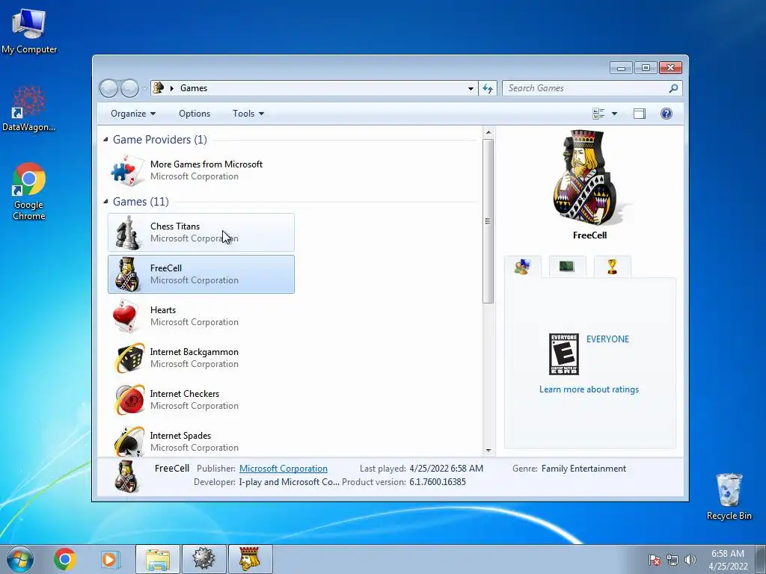Click the FreeCell icon in details pane
The width and height of the screenshot is (766, 574).
[126, 476]
